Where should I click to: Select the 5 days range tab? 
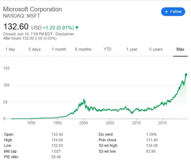click(x=34, y=49)
